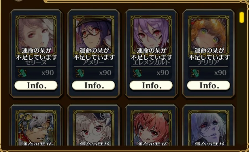Select the purple-haired エレメンガルト portrait
The width and height of the screenshot is (249, 152).
(x=151, y=35)
